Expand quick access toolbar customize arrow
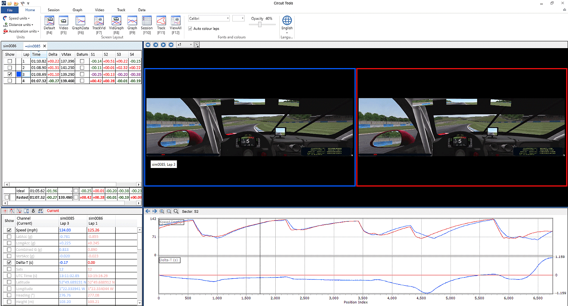 pyautogui.click(x=28, y=3)
